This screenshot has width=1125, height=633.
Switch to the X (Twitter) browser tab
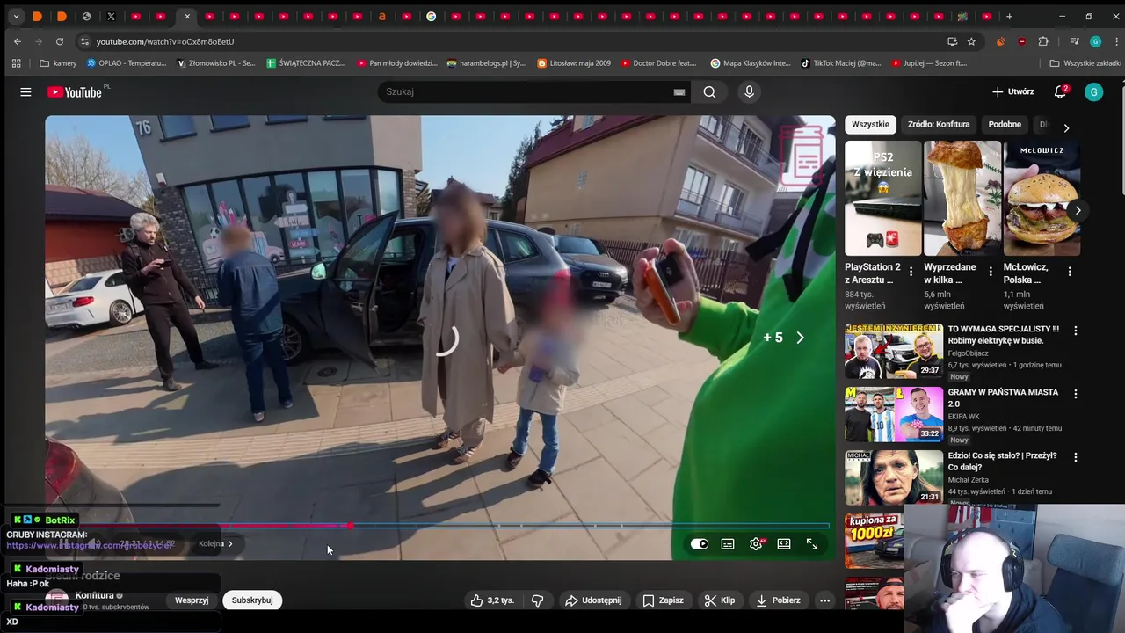[x=111, y=16]
